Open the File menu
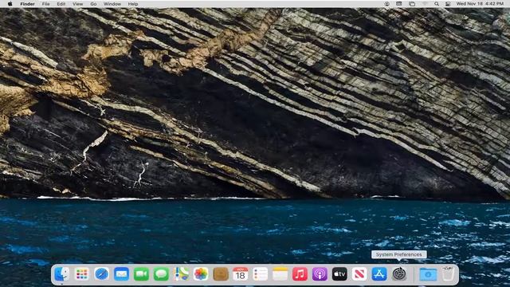The height and width of the screenshot is (287, 510). [x=46, y=4]
